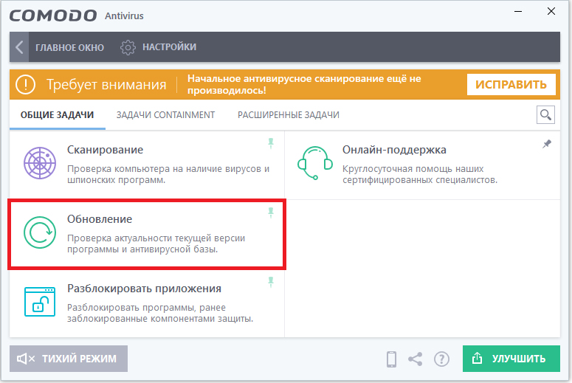Close the Comodo Antivirus window
Viewport: 572px width, 383px height.
pyautogui.click(x=551, y=11)
